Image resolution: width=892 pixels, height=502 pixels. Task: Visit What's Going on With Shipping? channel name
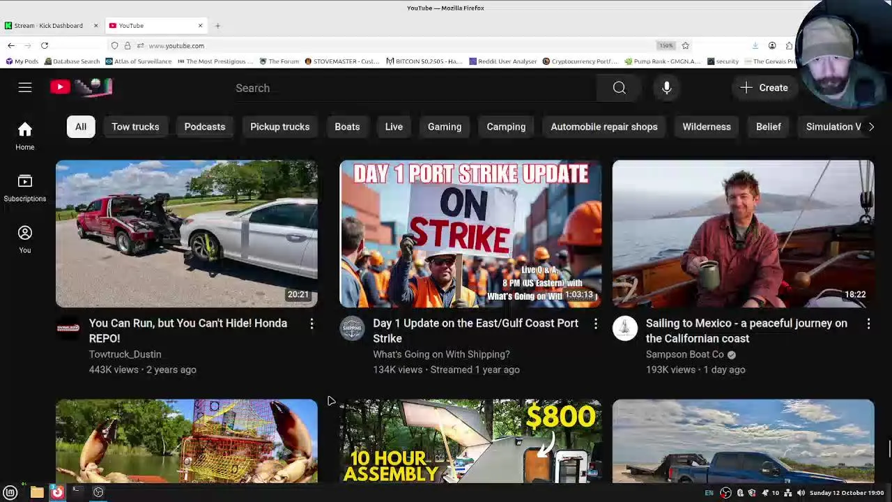pyautogui.click(x=441, y=354)
